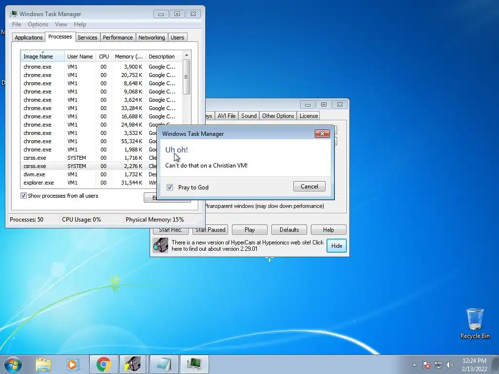
Task: Open the Sound tab in HyperCam
Action: tap(249, 116)
